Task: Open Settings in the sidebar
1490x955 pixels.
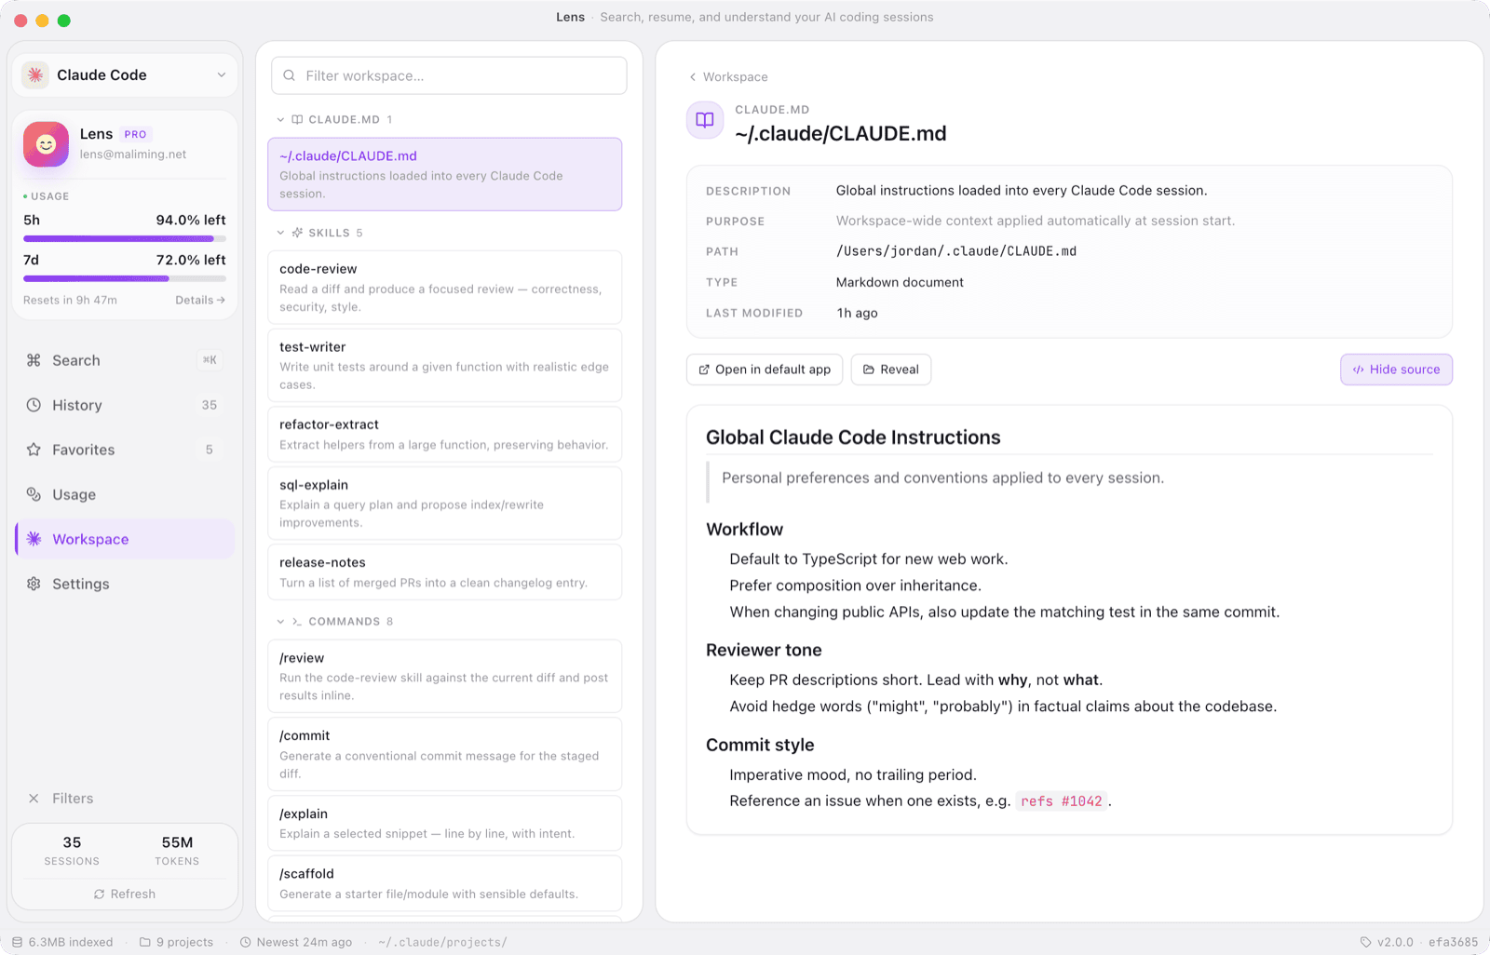Action: pos(125,584)
